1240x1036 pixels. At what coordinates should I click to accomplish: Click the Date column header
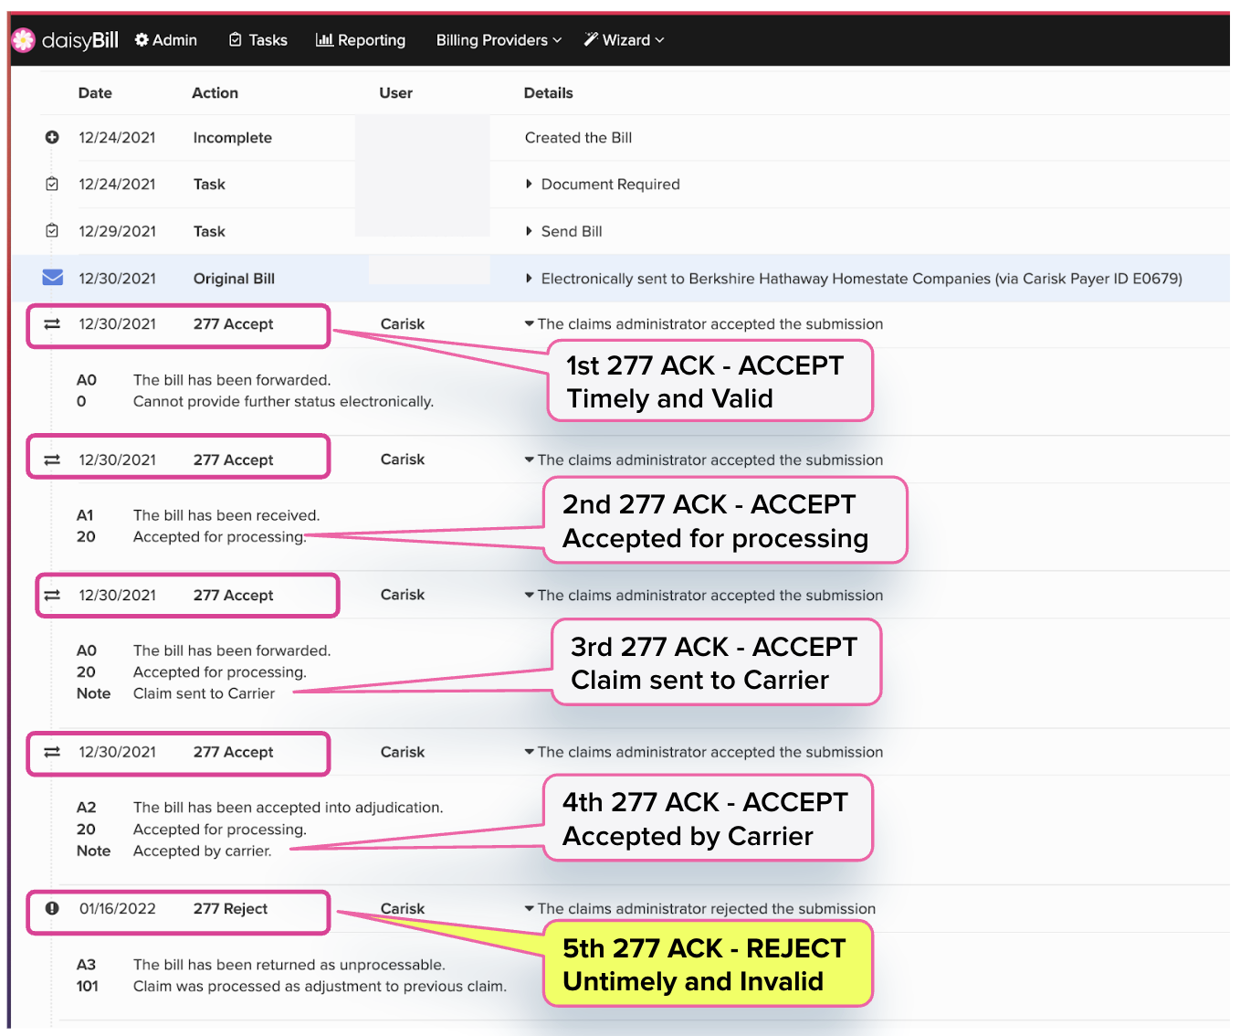pos(95,93)
